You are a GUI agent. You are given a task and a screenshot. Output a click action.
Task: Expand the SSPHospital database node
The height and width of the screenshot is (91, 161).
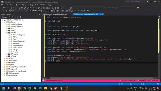tap(7, 54)
